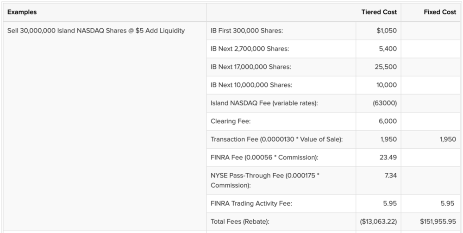Click the FINRA Trading Activity Fee label

coord(251,203)
